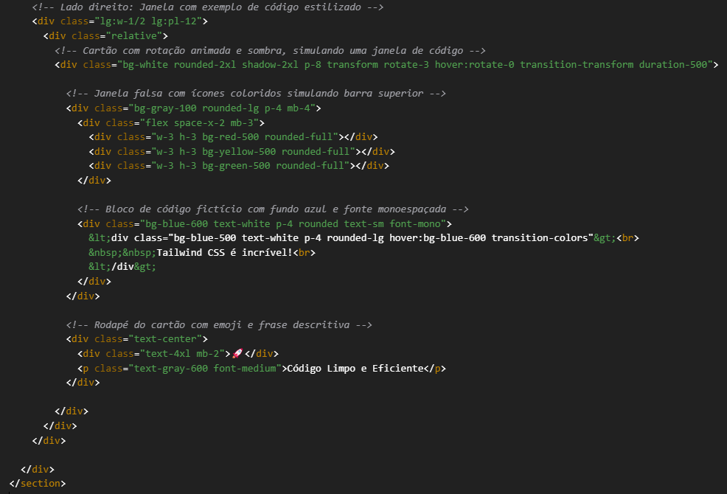Click 'bg-yellow-500' in the second dot div
727x494 pixels.
pyautogui.click(x=239, y=152)
